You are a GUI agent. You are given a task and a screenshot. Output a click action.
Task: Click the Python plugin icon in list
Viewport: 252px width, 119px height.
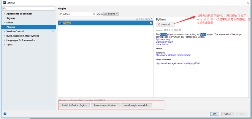coord(61,23)
